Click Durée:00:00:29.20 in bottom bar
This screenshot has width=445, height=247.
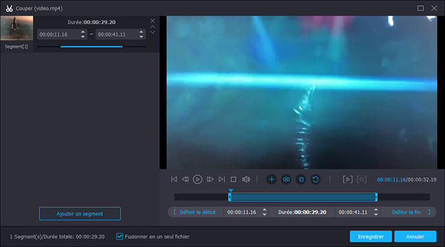point(302,212)
